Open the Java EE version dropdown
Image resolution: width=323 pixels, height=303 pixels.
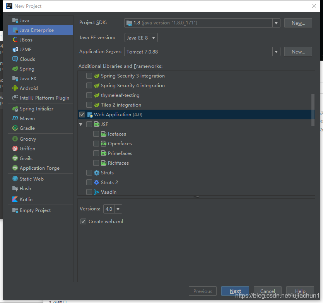click(x=141, y=38)
